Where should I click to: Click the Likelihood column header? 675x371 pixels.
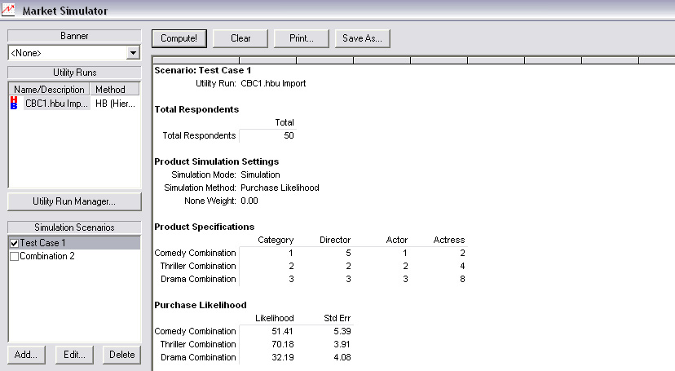[274, 318]
